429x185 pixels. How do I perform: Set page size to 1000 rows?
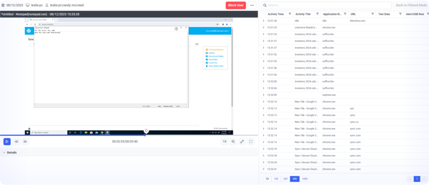(305, 179)
